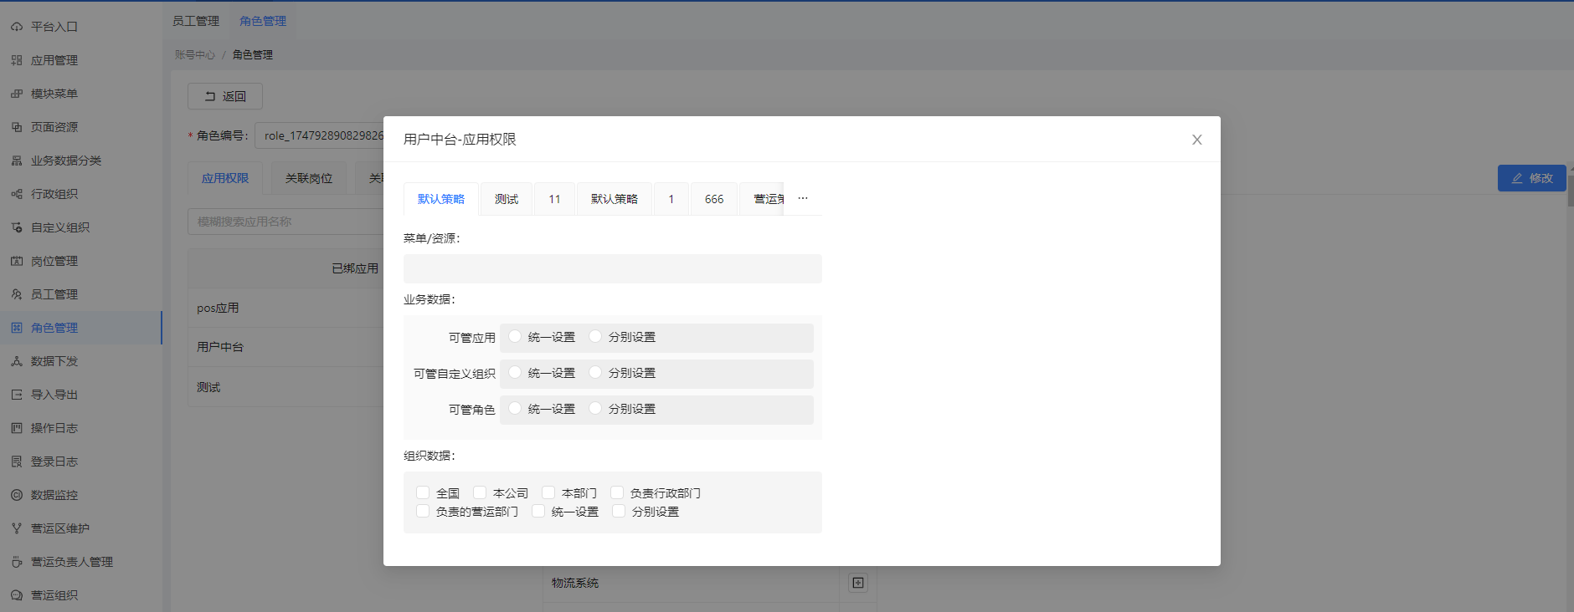Switch to the first 默认策略 tab
Screen dimensions: 1574x612
point(441,199)
